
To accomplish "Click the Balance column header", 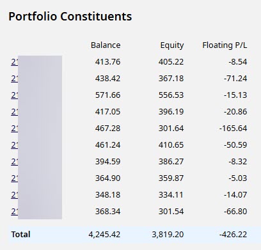I will pos(106,45).
